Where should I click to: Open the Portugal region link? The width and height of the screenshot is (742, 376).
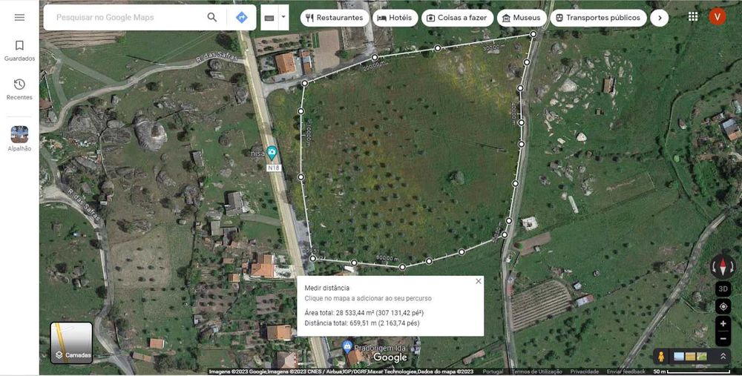pos(493,372)
